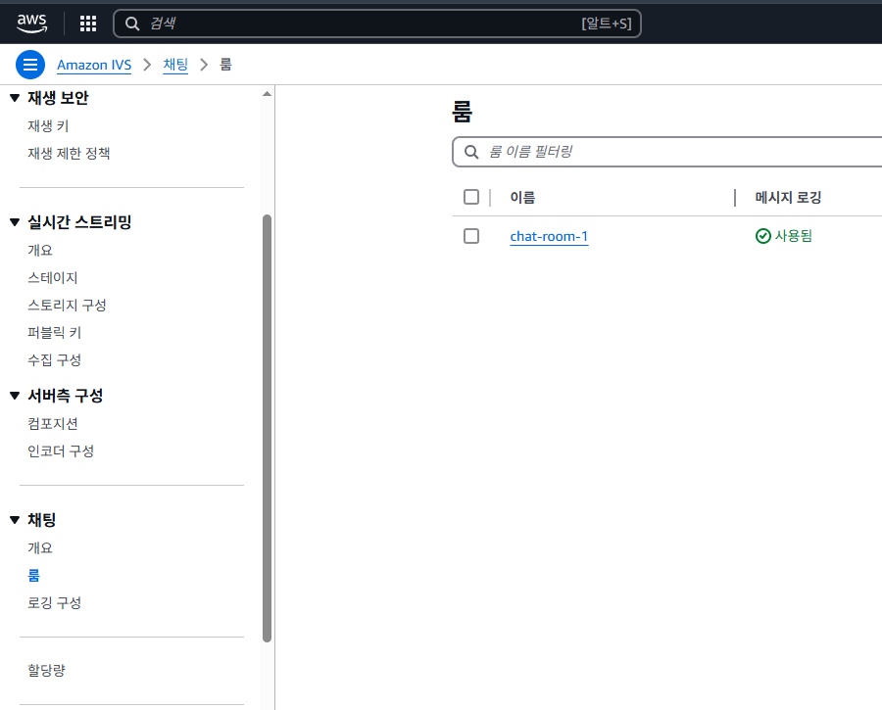The height and width of the screenshot is (710, 882).
Task: Open the AWS home logo
Action: tap(32, 24)
